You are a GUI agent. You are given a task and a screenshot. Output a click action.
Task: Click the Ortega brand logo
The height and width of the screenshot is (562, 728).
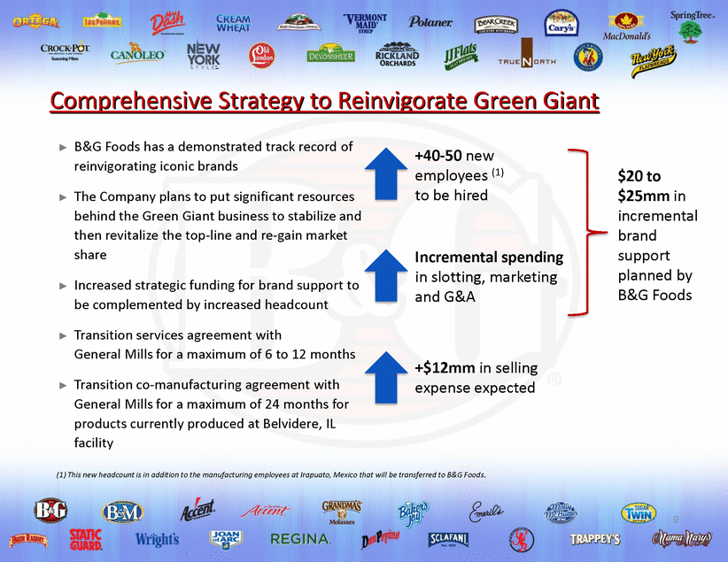click(36, 22)
